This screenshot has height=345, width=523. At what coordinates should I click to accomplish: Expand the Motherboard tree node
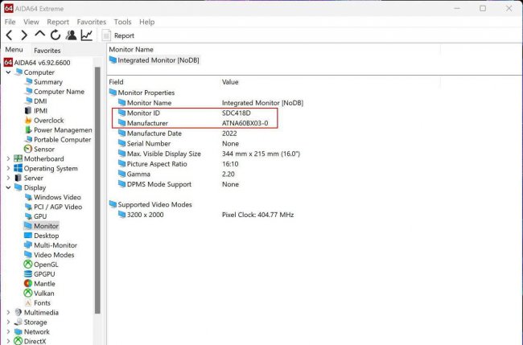coord(8,159)
